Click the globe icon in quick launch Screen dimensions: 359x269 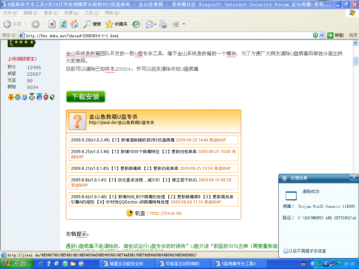[x=81, y=264]
